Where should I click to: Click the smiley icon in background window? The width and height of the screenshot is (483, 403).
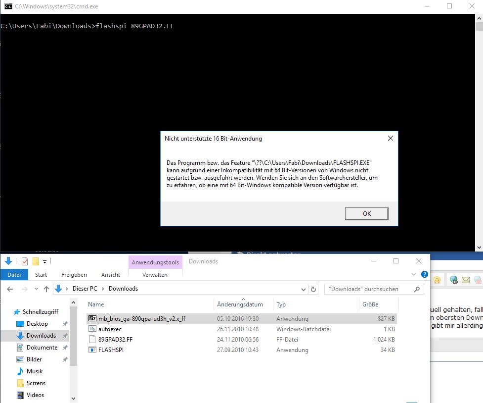click(x=437, y=280)
